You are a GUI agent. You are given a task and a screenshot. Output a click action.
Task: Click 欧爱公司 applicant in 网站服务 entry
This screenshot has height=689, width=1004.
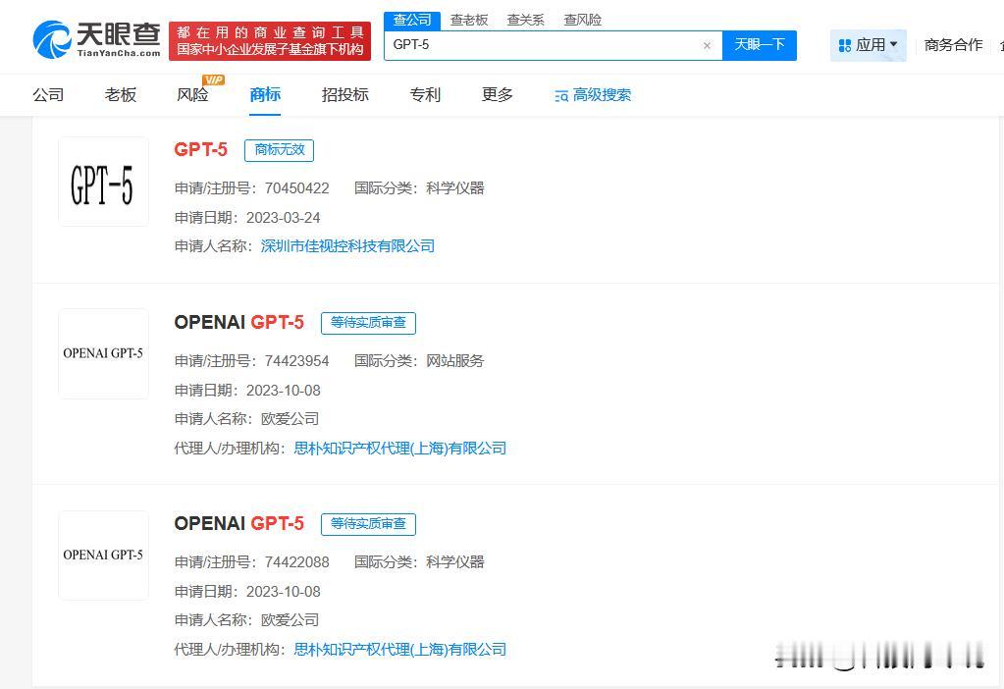click(291, 419)
